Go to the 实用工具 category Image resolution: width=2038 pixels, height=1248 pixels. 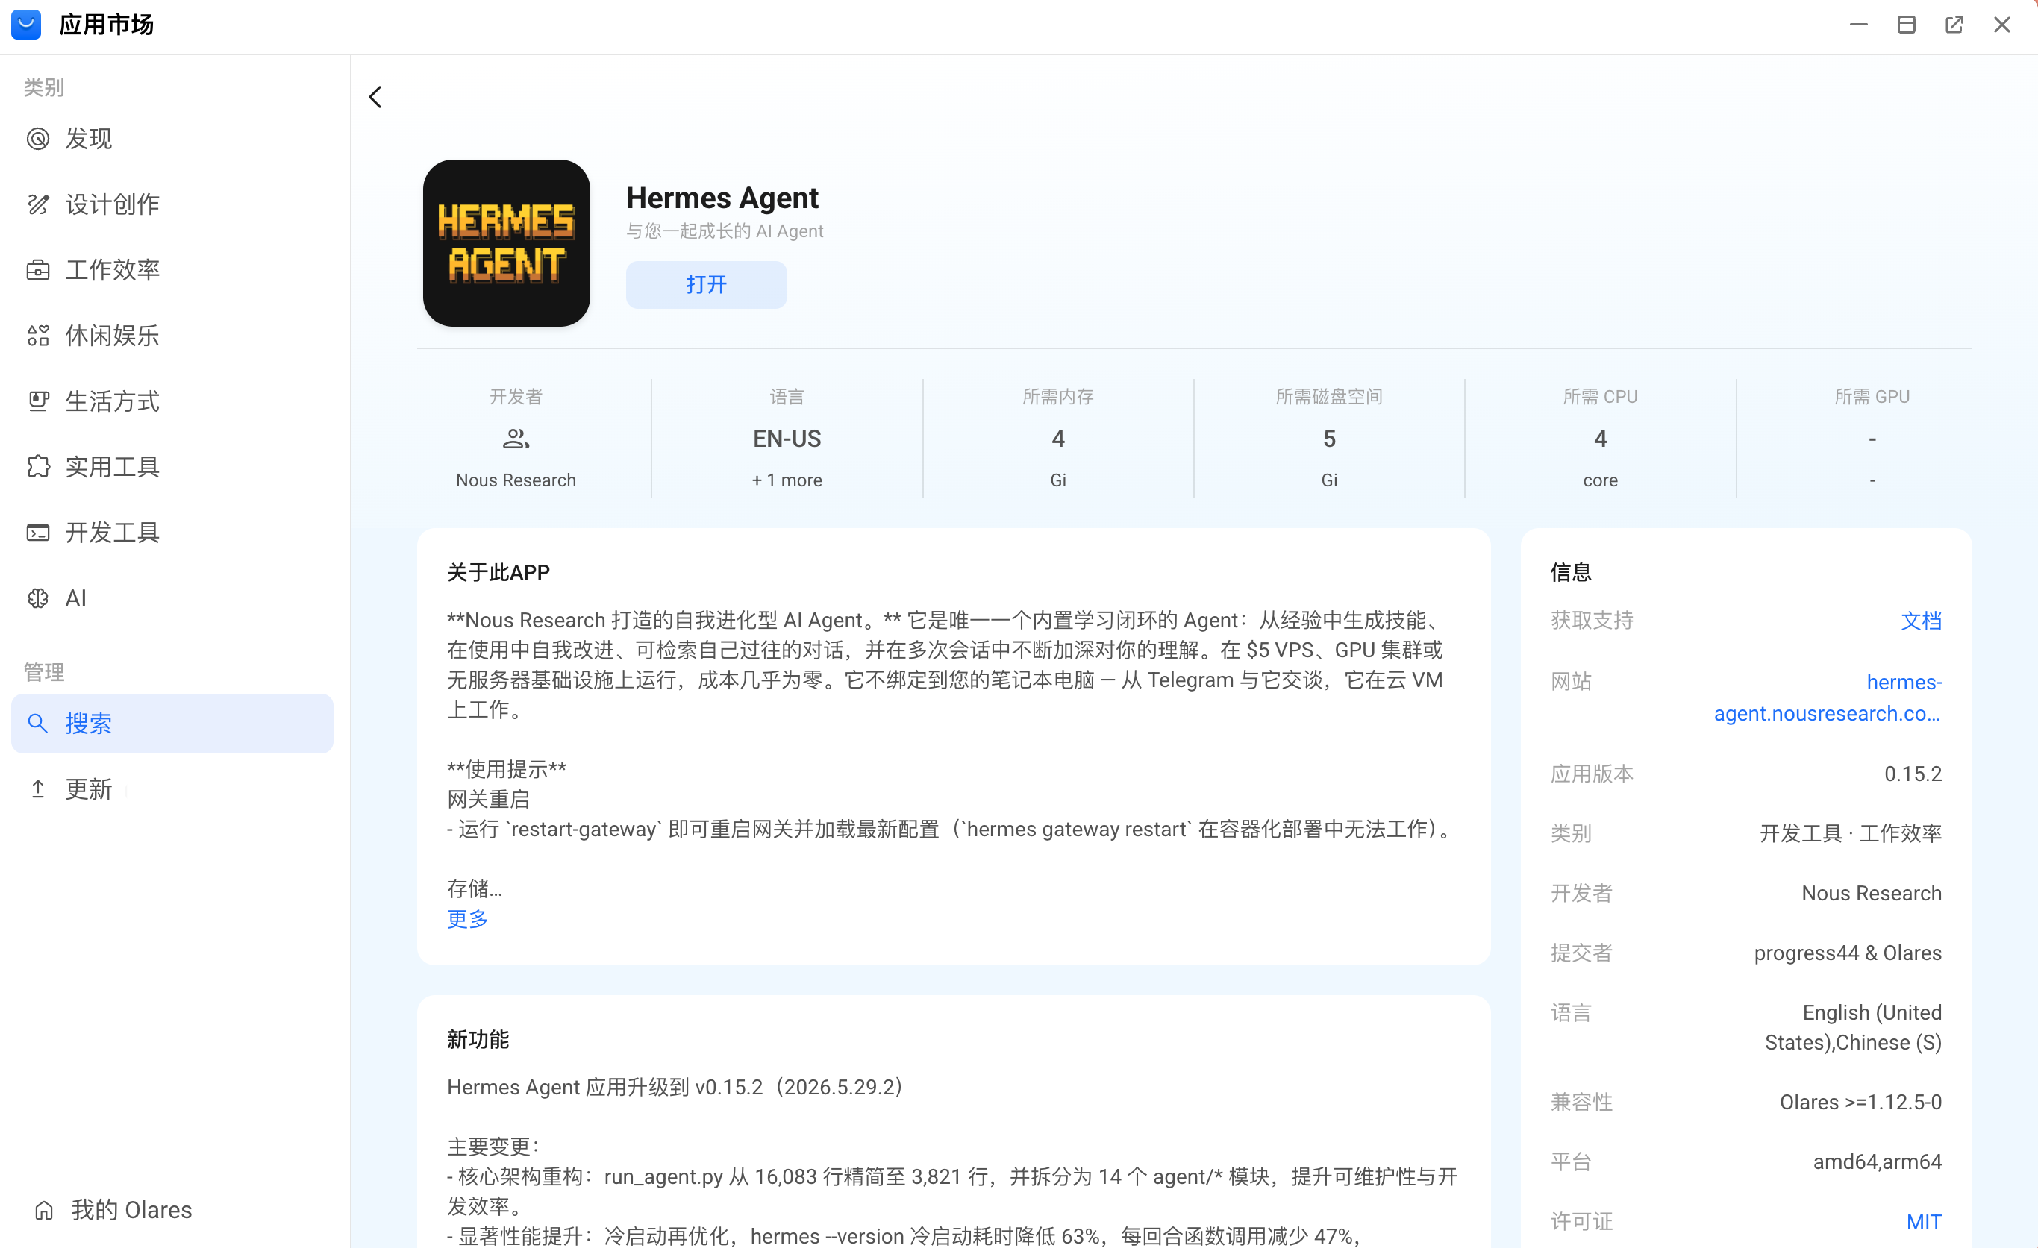coord(172,466)
